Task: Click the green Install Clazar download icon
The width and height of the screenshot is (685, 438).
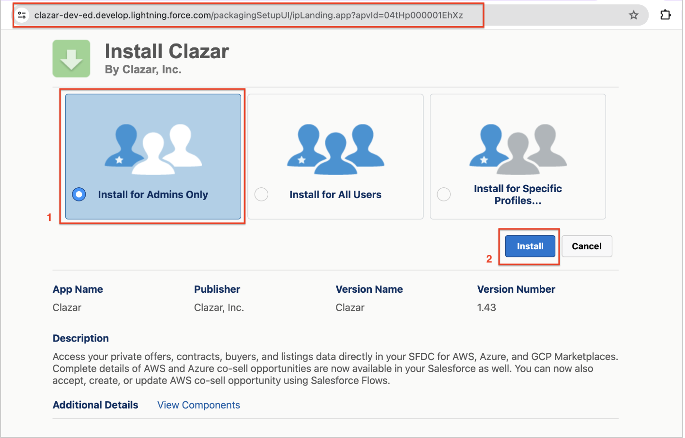Action: [x=71, y=59]
